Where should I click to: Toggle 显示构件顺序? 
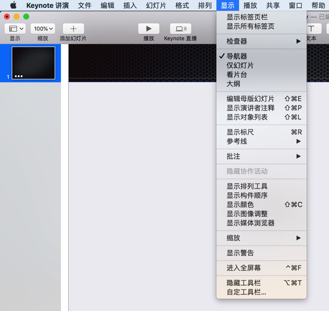click(261, 195)
